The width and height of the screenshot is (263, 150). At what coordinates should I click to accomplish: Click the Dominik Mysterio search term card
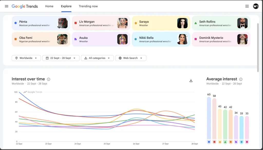coord(221,39)
